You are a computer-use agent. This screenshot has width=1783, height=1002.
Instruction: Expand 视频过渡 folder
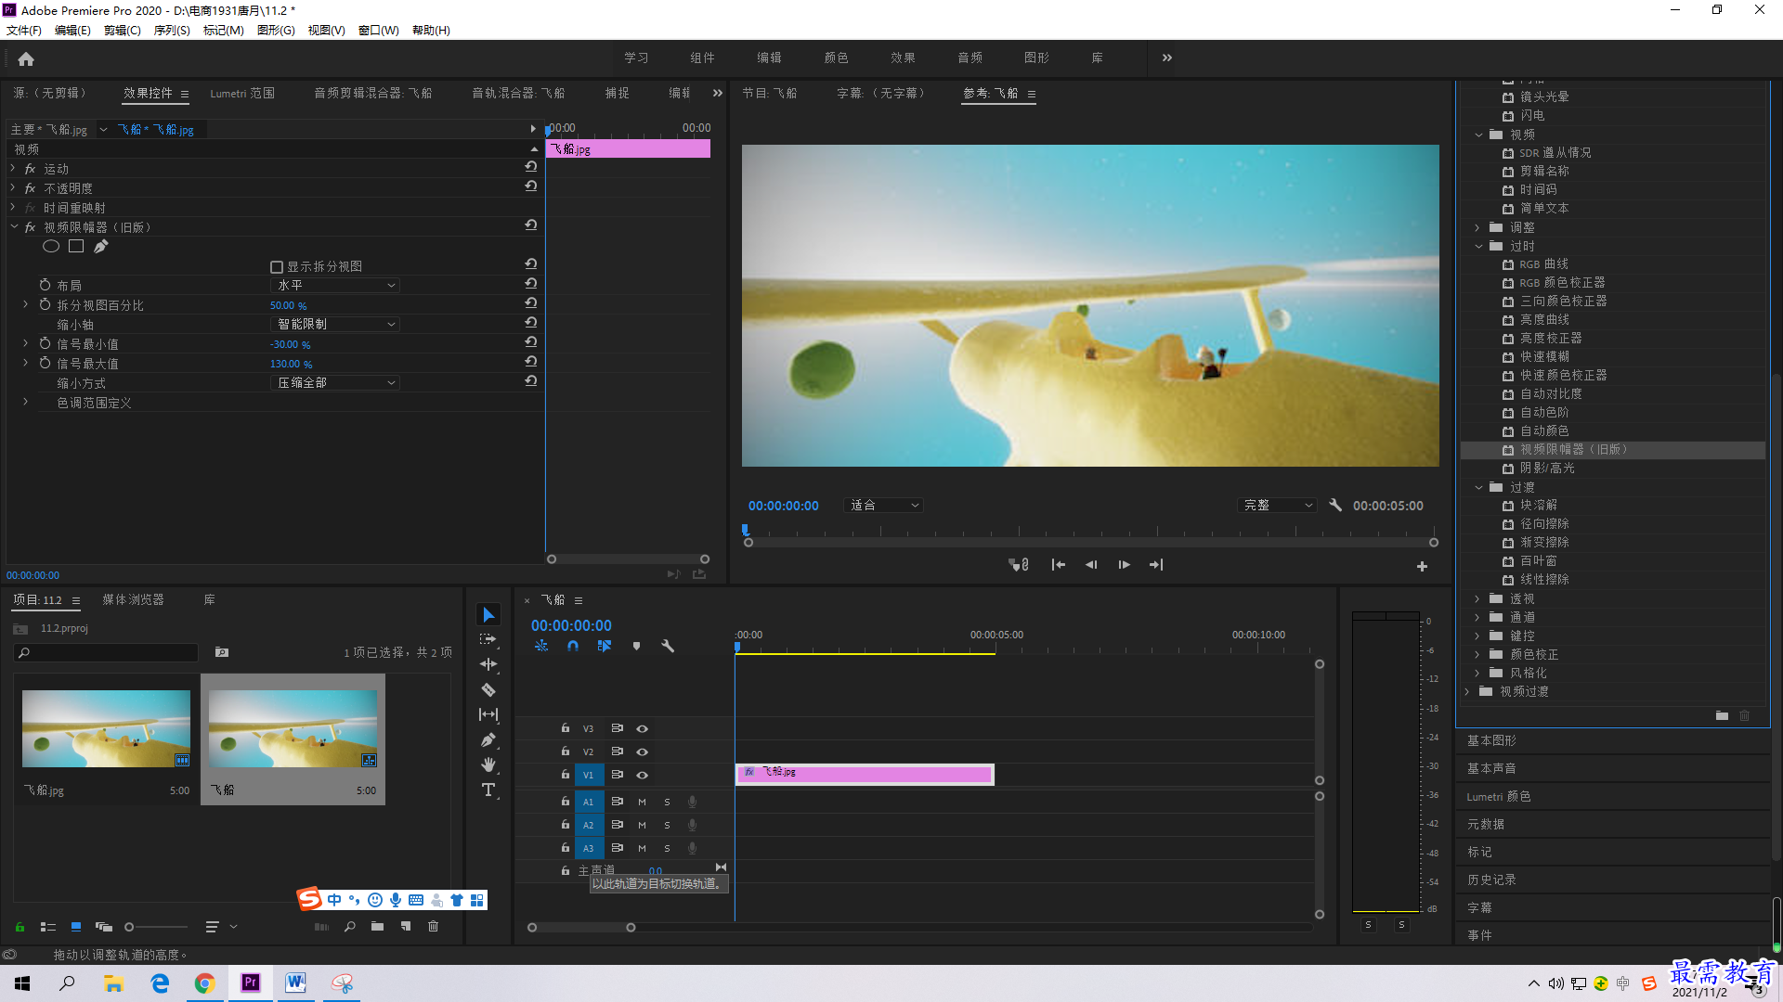click(x=1467, y=691)
